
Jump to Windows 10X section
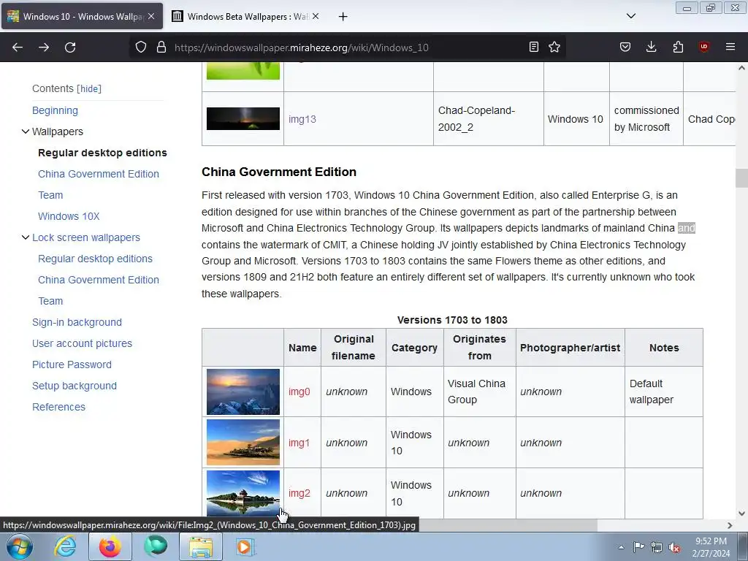point(69,216)
